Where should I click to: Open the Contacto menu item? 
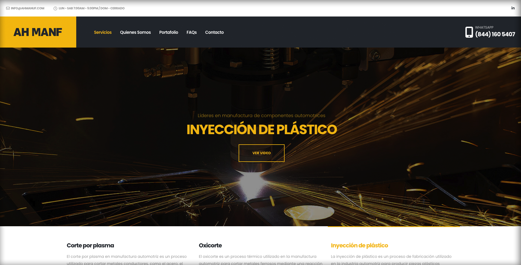tap(214, 32)
